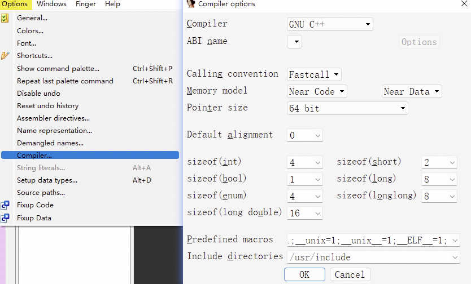Click the Compiler label

coord(207,23)
